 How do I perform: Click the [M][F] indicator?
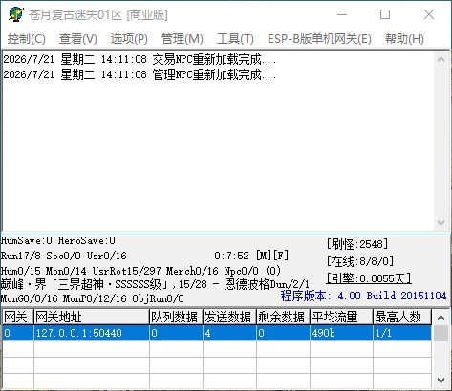272,256
